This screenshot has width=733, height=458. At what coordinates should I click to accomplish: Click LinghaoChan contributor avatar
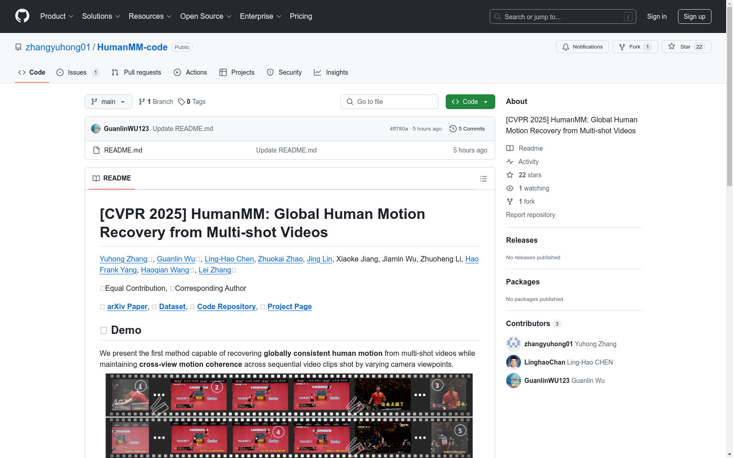514,362
